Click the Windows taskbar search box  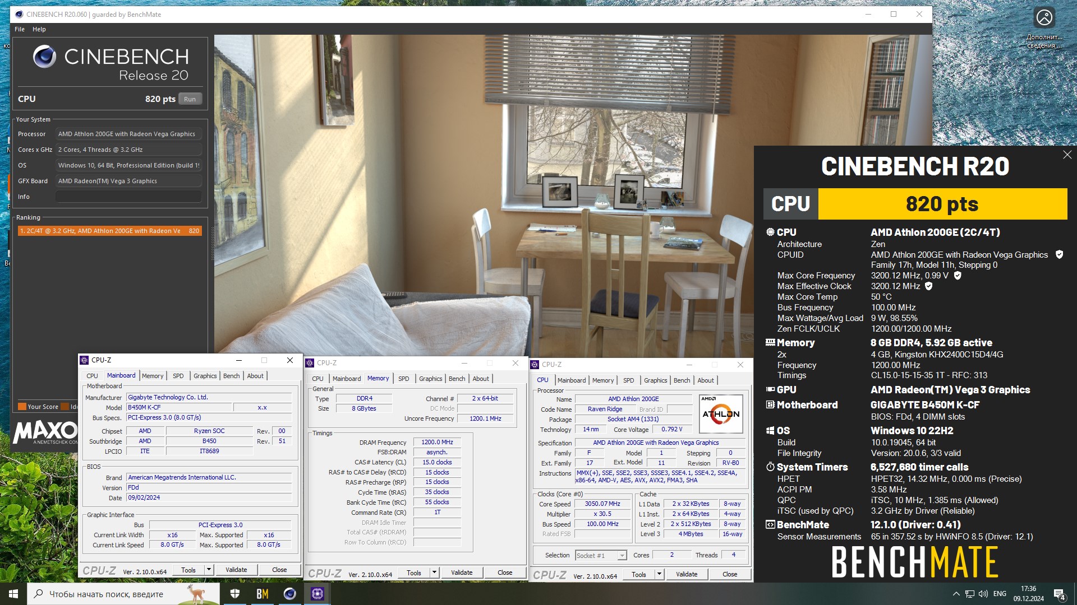[x=123, y=594]
